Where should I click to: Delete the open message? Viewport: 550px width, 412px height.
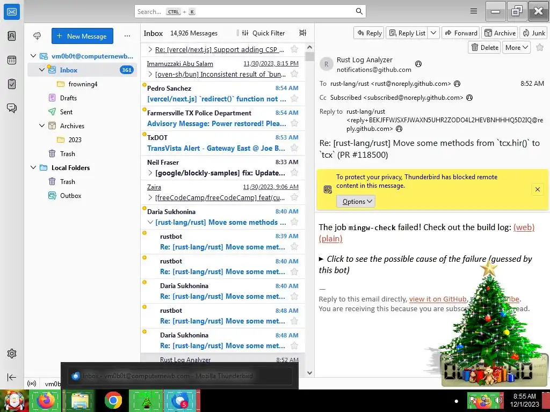485,48
